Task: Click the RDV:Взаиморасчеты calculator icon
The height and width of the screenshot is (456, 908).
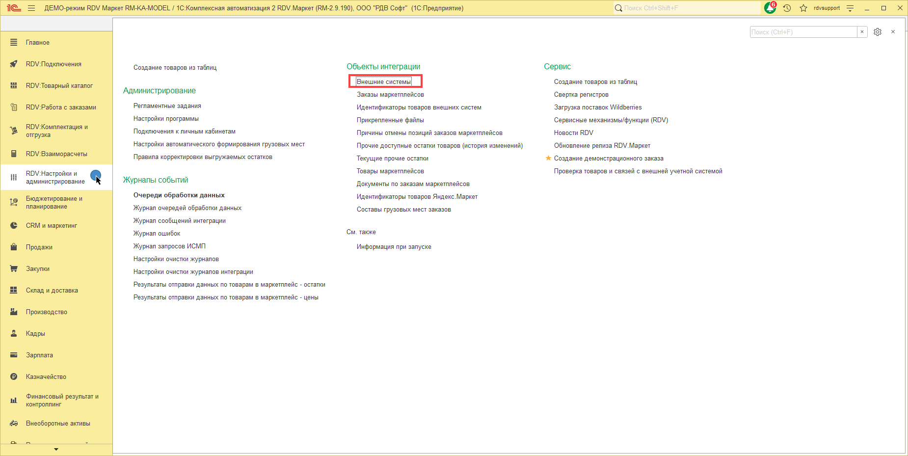Action: [x=14, y=154]
